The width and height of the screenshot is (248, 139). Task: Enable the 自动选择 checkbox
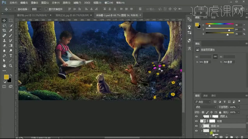[15, 9]
